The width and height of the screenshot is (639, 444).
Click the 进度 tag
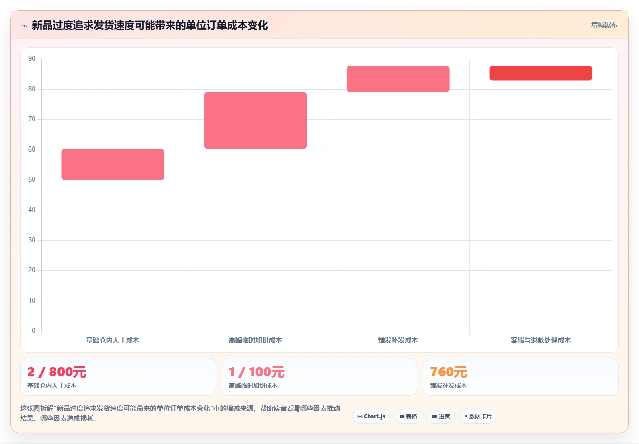[x=441, y=416]
